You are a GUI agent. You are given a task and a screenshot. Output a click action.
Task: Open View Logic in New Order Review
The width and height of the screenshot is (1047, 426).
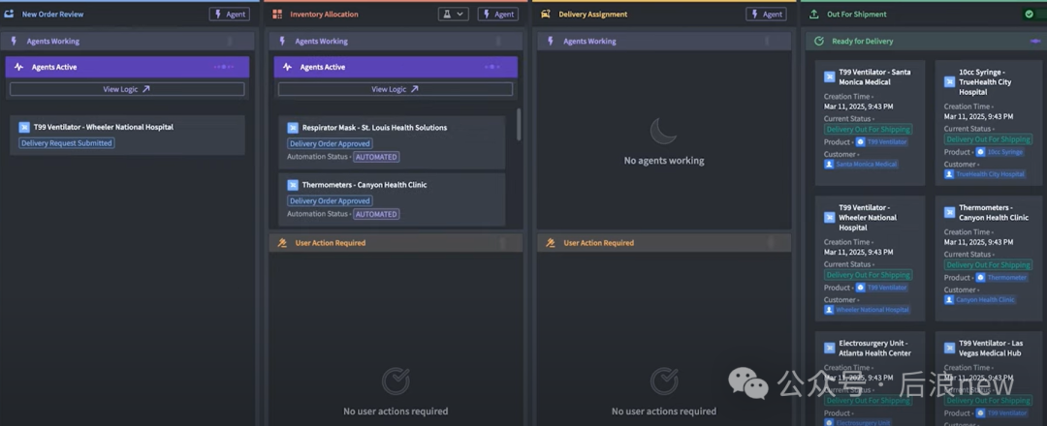tap(127, 89)
